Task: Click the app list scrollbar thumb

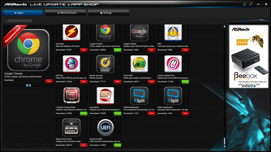Action: tap(224, 141)
